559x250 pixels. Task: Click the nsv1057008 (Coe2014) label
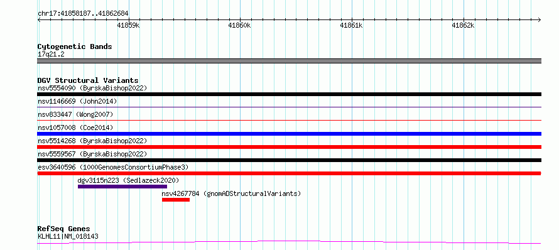pyautogui.click(x=75, y=128)
